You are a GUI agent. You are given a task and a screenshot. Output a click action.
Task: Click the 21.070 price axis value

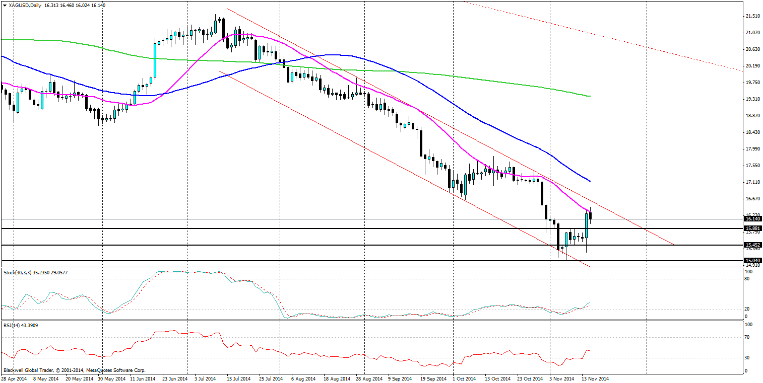pos(753,33)
